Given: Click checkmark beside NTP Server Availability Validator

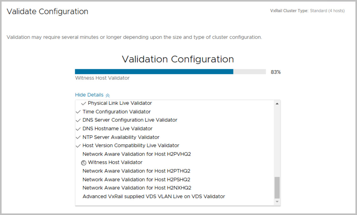Looking at the screenshot, I should coord(78,137).
